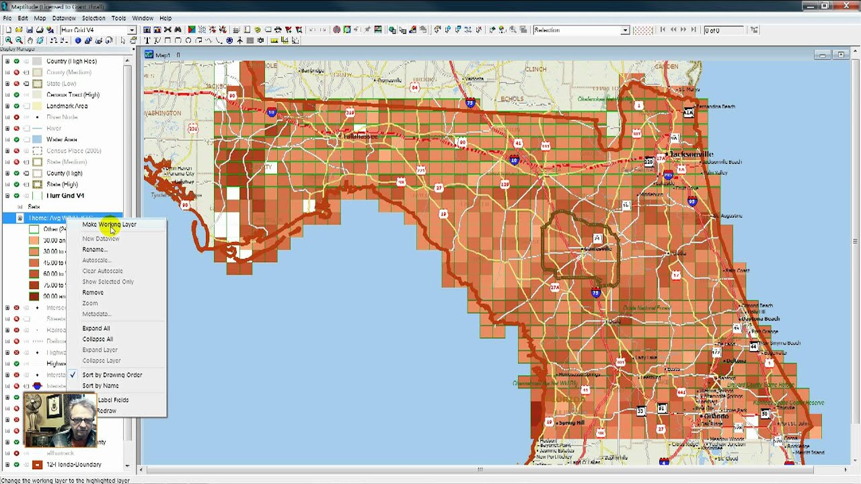Screen dimensions: 861x484
Task: Expand the State (Low) layer node
Action: pos(7,83)
